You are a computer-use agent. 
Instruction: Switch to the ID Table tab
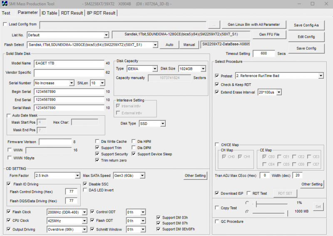coord(49,13)
